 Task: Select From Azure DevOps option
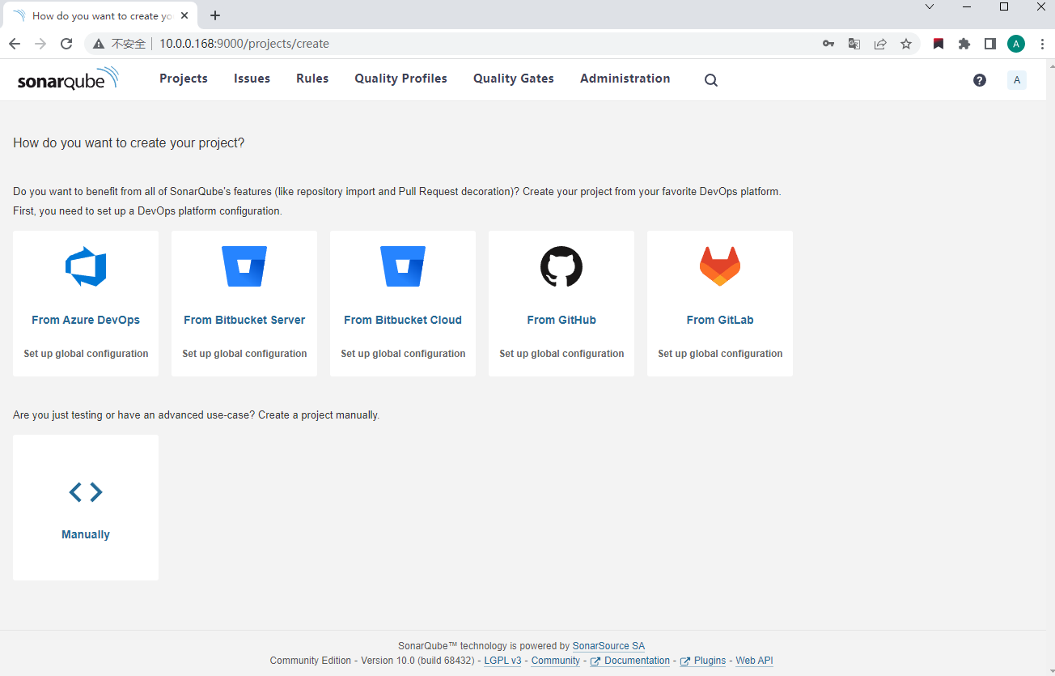click(86, 320)
